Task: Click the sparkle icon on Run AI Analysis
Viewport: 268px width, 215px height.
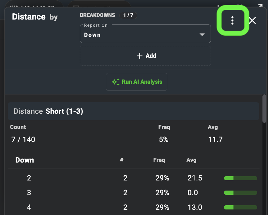Action: click(x=115, y=82)
